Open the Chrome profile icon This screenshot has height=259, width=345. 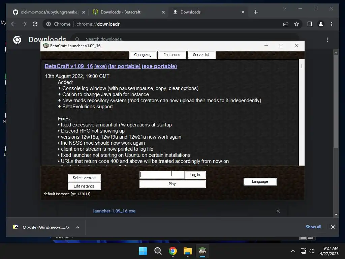pyautogui.click(x=321, y=24)
